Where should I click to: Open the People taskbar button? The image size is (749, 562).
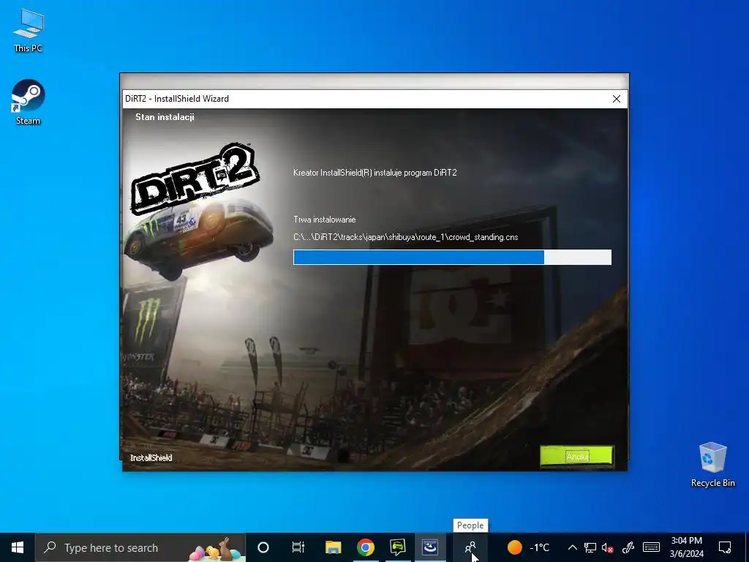click(470, 547)
